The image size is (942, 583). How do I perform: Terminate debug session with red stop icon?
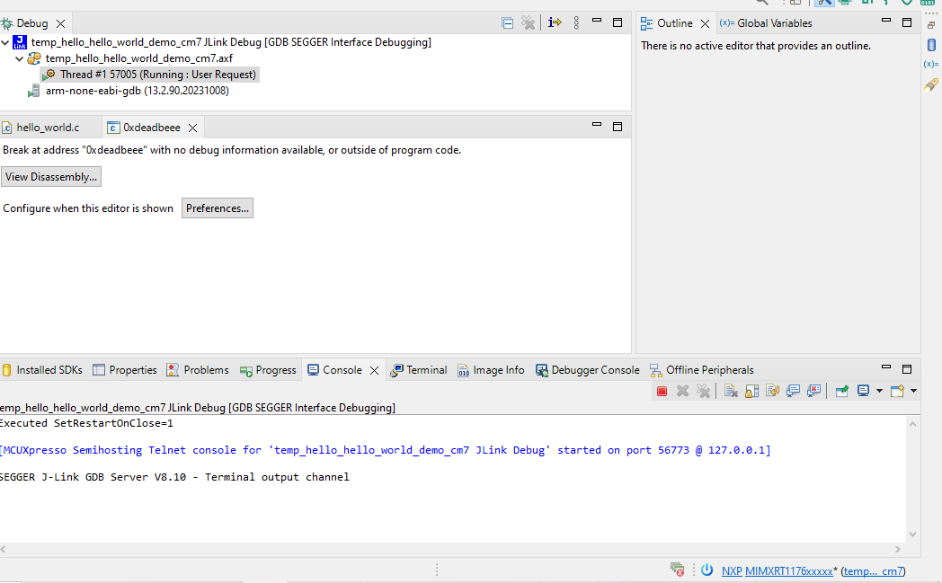662,392
